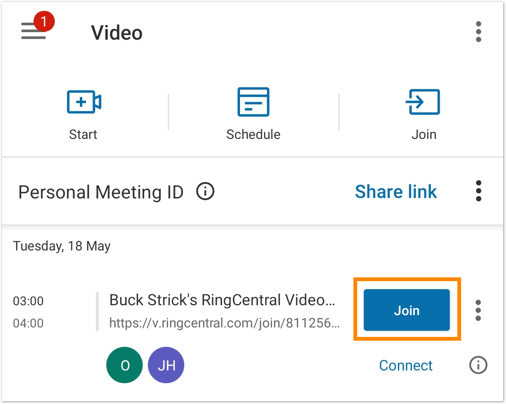
Task: Tap the Video screen title
Action: pos(118,32)
